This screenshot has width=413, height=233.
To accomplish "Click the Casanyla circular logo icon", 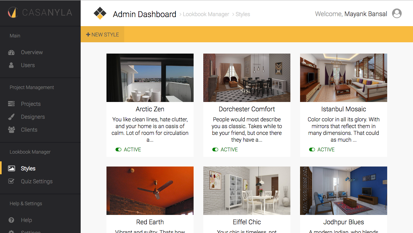I will 12,13.
